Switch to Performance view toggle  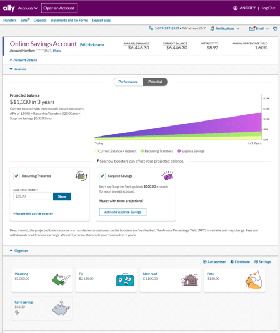pos(128,82)
